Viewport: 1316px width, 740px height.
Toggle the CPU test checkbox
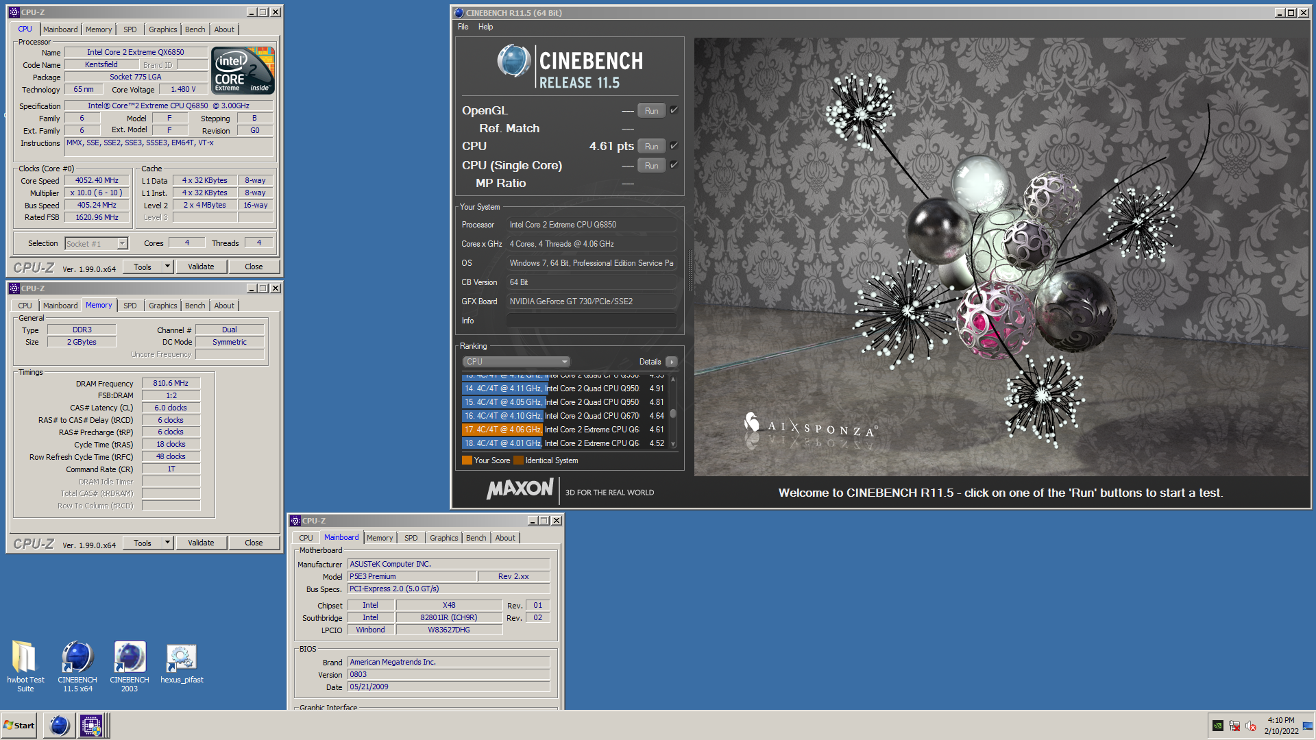(x=674, y=146)
